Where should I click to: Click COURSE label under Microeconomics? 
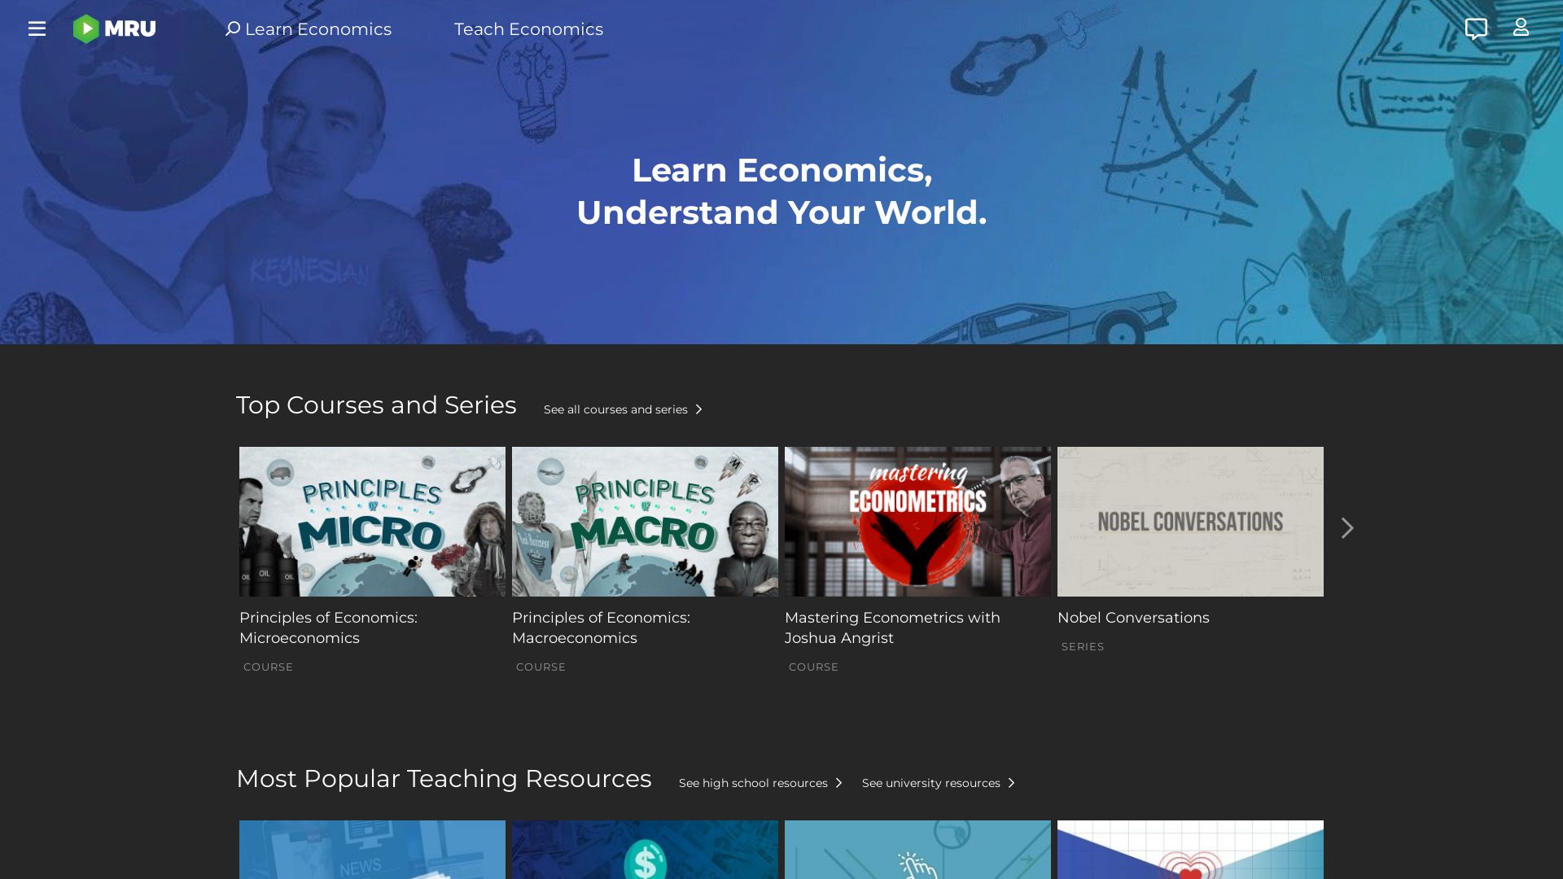(268, 667)
